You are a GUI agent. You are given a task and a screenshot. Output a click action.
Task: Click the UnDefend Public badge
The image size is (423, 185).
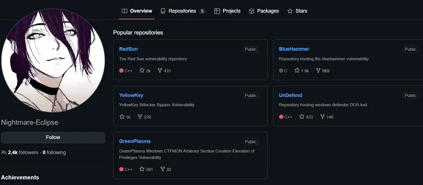click(x=410, y=96)
